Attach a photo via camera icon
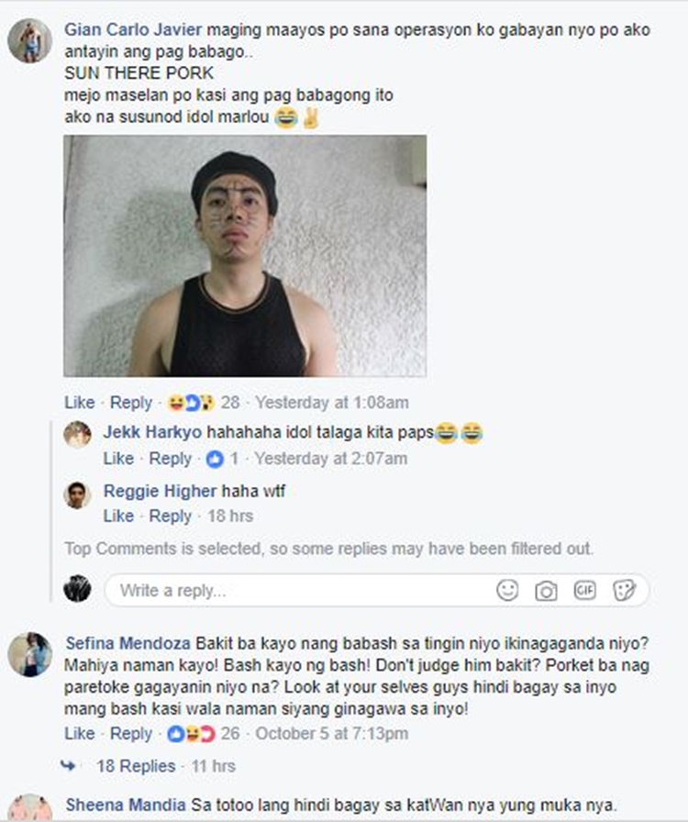 tap(546, 592)
